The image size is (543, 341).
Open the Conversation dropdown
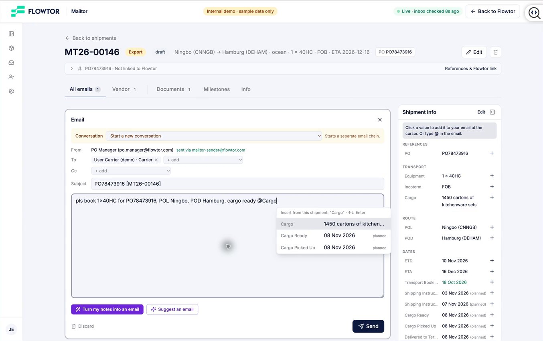pyautogui.click(x=214, y=136)
